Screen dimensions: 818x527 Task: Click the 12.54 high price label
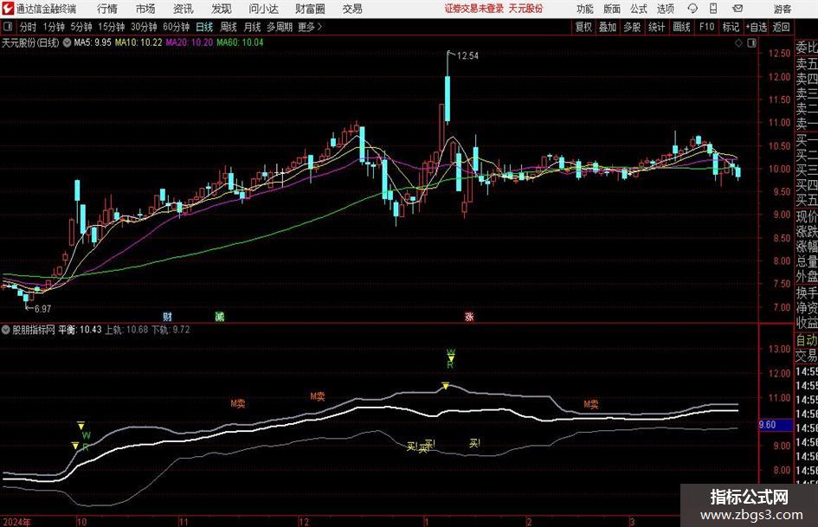pyautogui.click(x=467, y=56)
